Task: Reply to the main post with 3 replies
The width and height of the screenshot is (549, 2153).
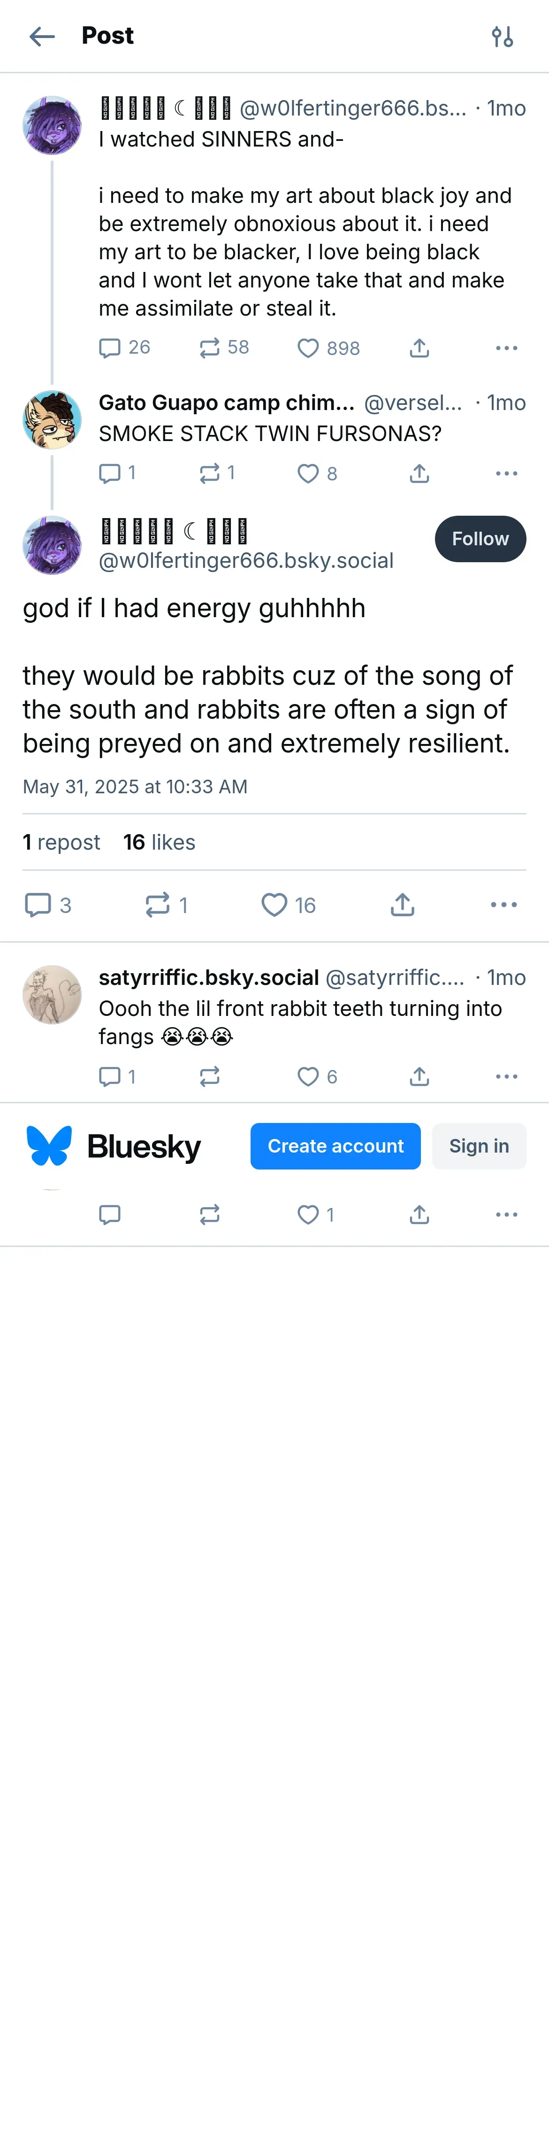Action: click(x=38, y=904)
